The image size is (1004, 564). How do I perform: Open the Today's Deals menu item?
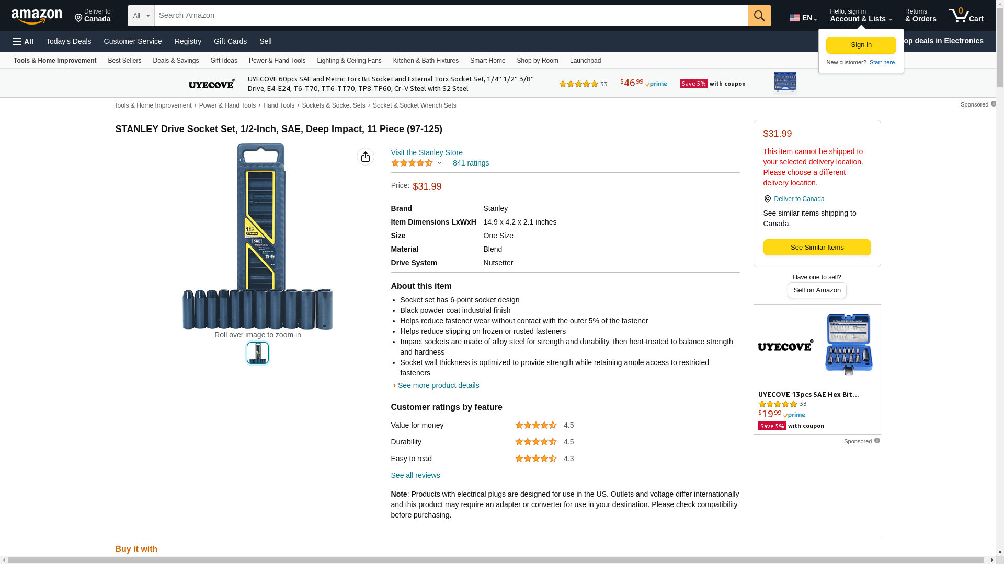69,41
